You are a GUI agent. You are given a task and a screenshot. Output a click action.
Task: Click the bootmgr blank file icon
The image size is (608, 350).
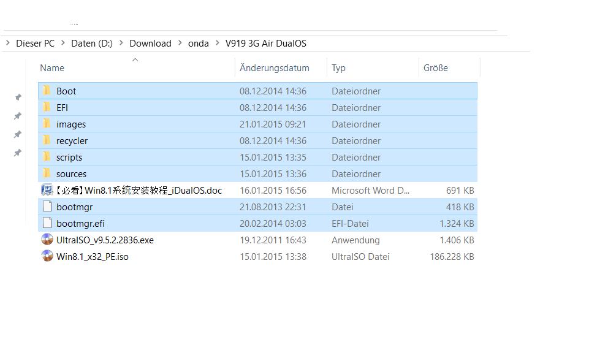47,207
